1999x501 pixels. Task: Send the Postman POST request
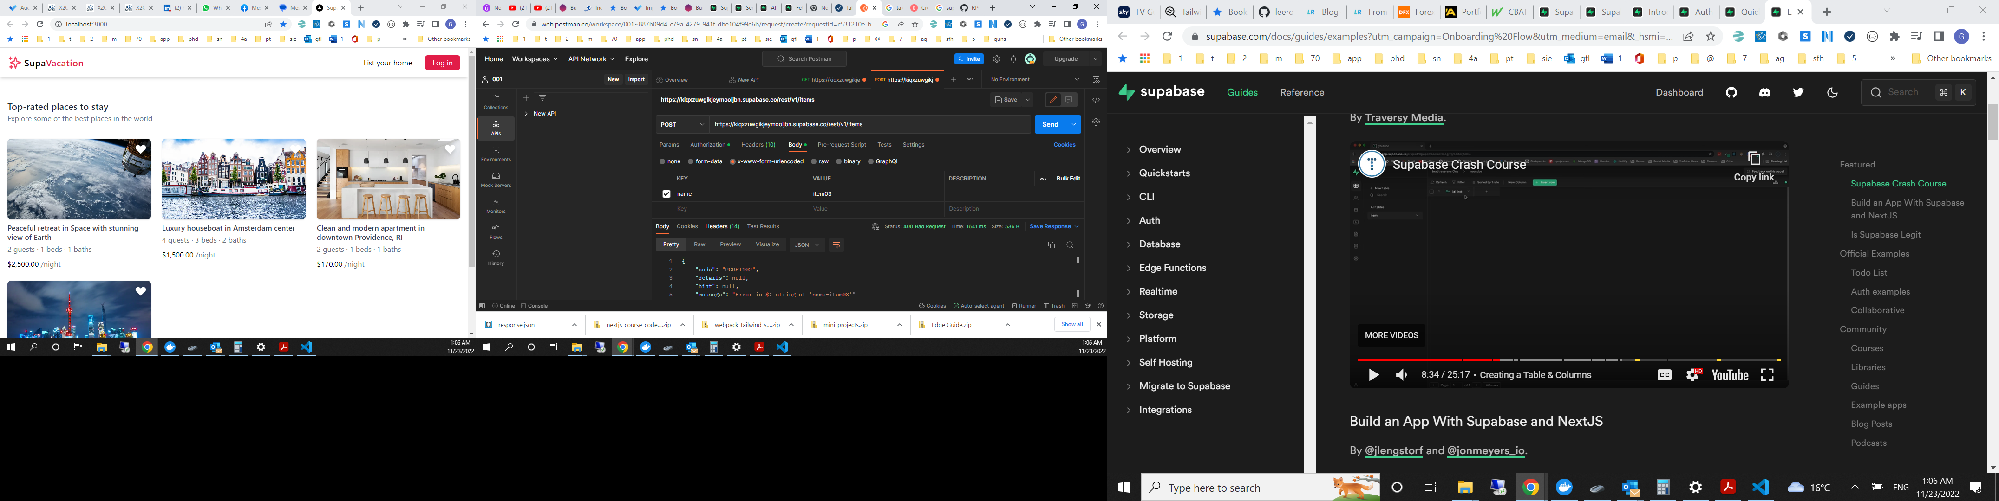tap(1050, 124)
